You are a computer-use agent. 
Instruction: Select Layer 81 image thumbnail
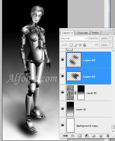coord(70,93)
